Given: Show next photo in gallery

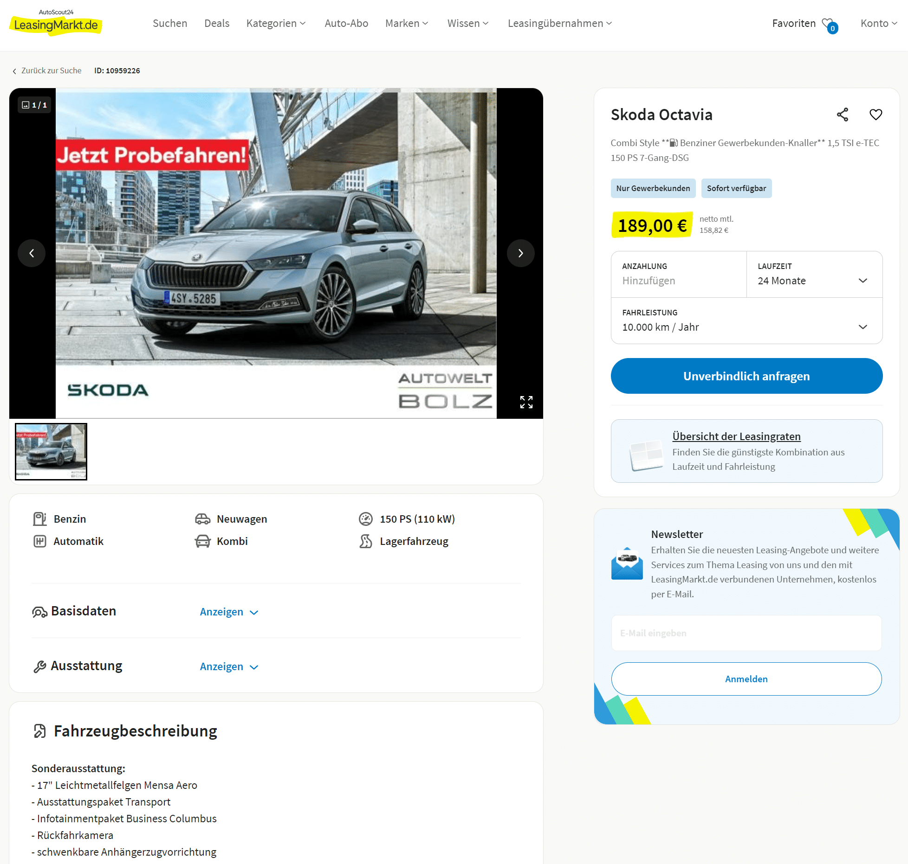Looking at the screenshot, I should [x=521, y=253].
